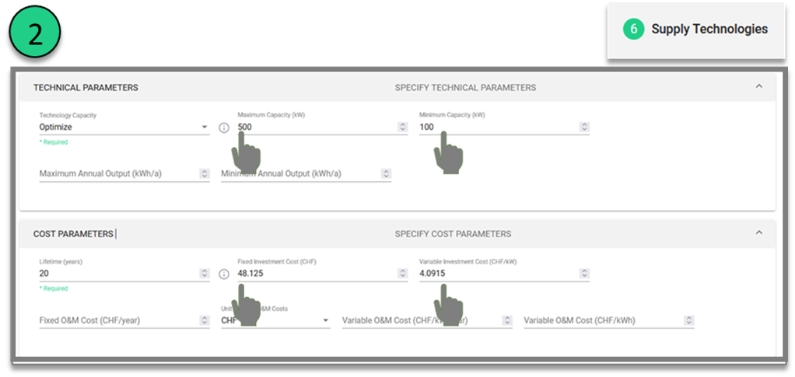
Task: Click the stepper on Variable O&M Cost (CHF/kWh)
Action: pos(689,320)
